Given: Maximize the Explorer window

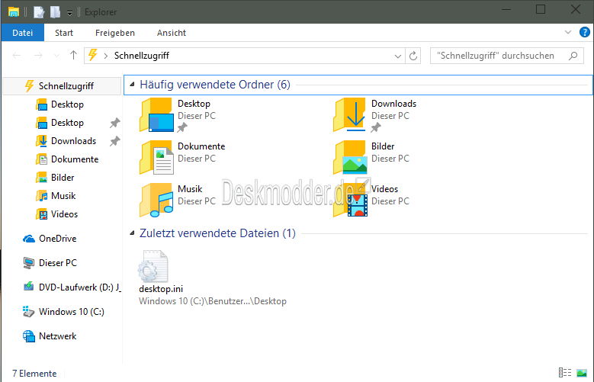Looking at the screenshot, I should coord(541,10).
